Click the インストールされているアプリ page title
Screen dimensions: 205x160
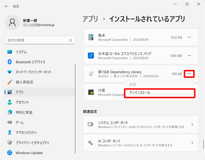tap(147, 19)
